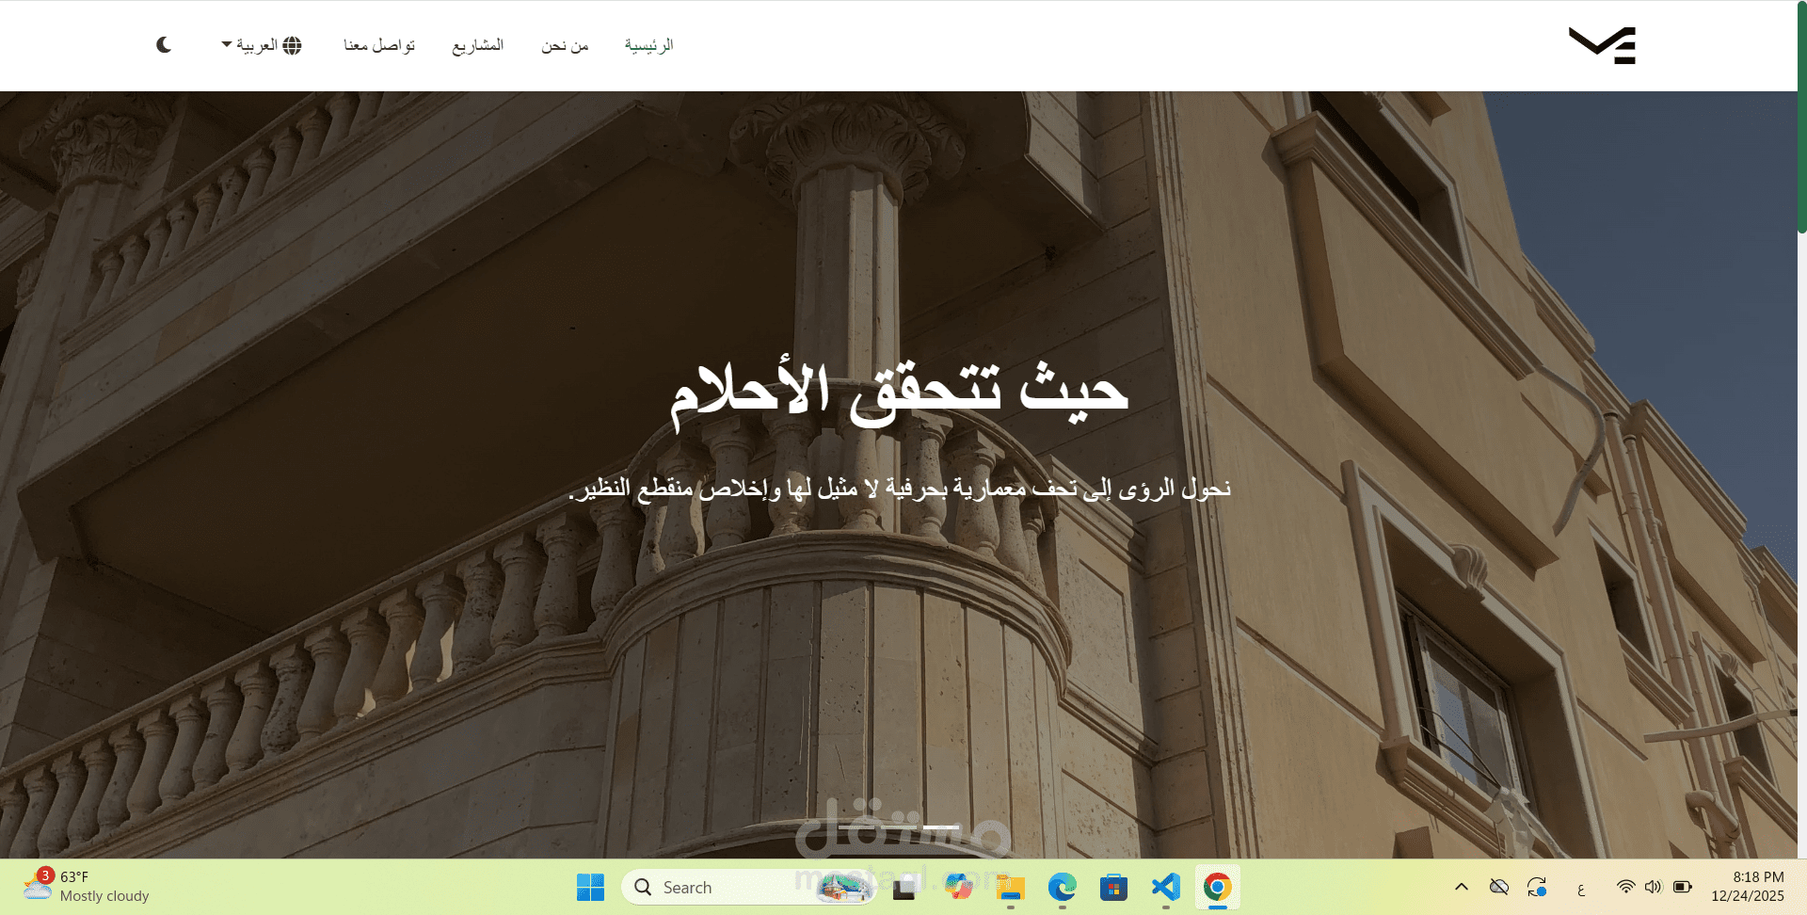
Task: Click the globe icon beside العربية
Action: pos(292,44)
